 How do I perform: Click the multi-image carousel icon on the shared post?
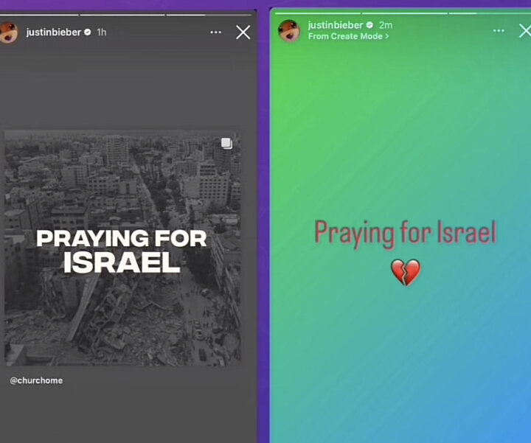point(227,144)
